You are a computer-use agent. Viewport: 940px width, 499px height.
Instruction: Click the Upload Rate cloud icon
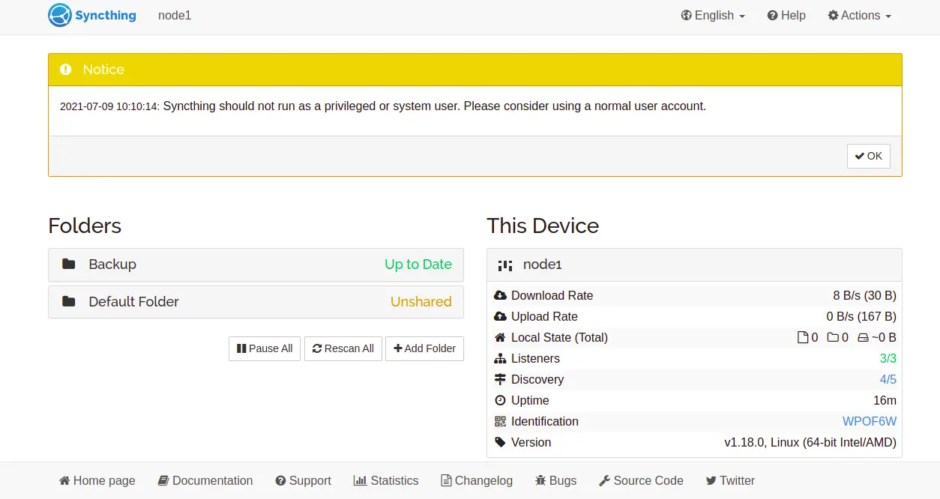tap(501, 317)
